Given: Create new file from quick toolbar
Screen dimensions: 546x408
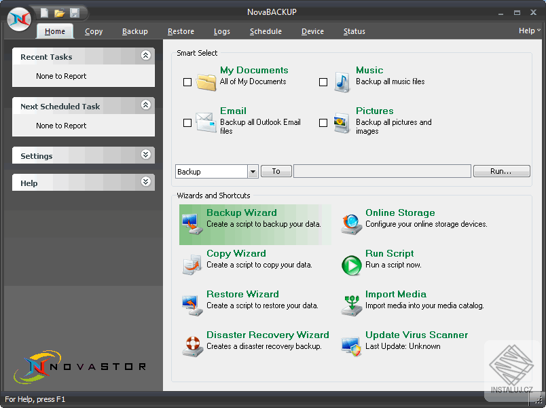Looking at the screenshot, I should pyautogui.click(x=44, y=13).
